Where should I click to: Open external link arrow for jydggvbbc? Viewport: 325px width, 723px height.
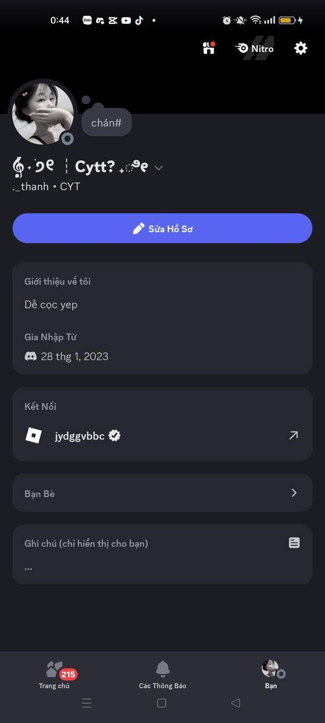294,435
